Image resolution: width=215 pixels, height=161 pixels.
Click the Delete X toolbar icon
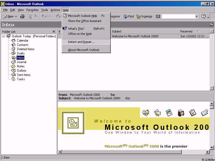[x=36, y=16]
